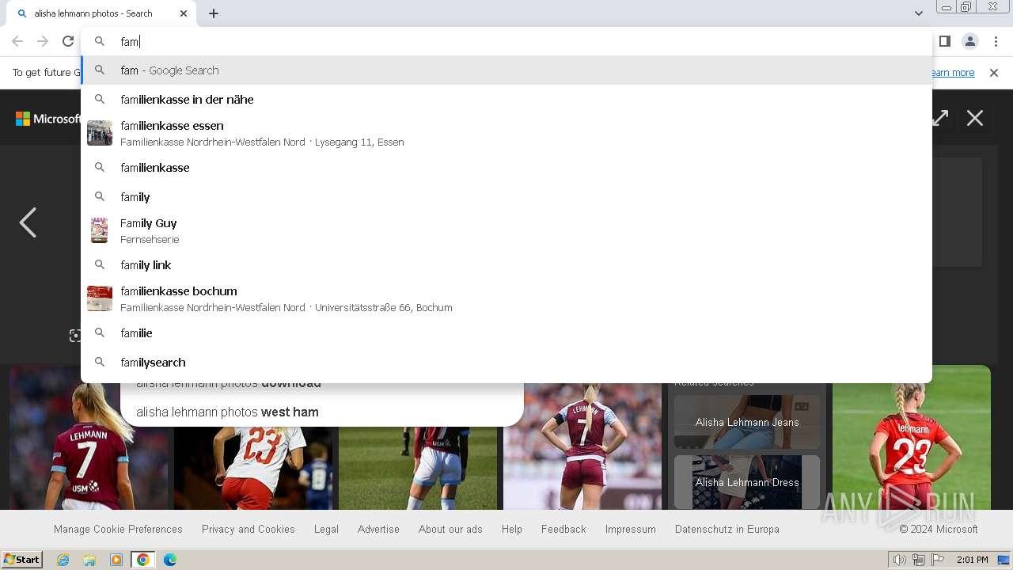Open volume control in system tray

pos(900,560)
